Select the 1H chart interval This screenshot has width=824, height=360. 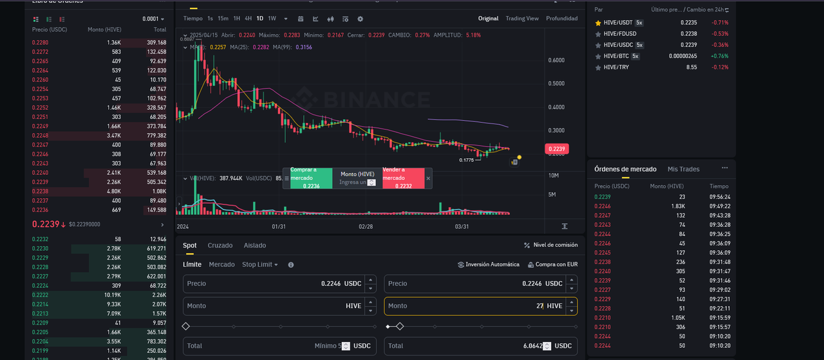[237, 19]
